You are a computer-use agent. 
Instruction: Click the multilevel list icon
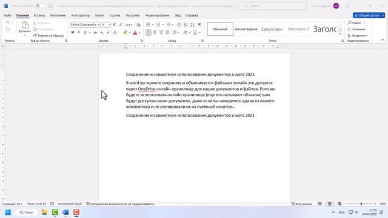point(169,25)
